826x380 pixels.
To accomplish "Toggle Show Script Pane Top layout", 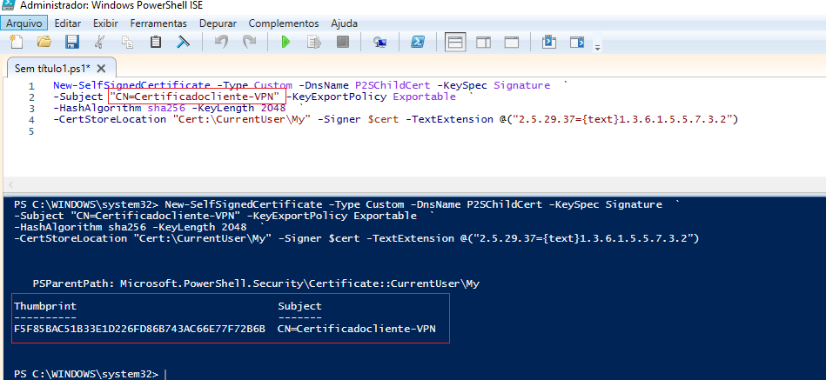I will 455,42.
